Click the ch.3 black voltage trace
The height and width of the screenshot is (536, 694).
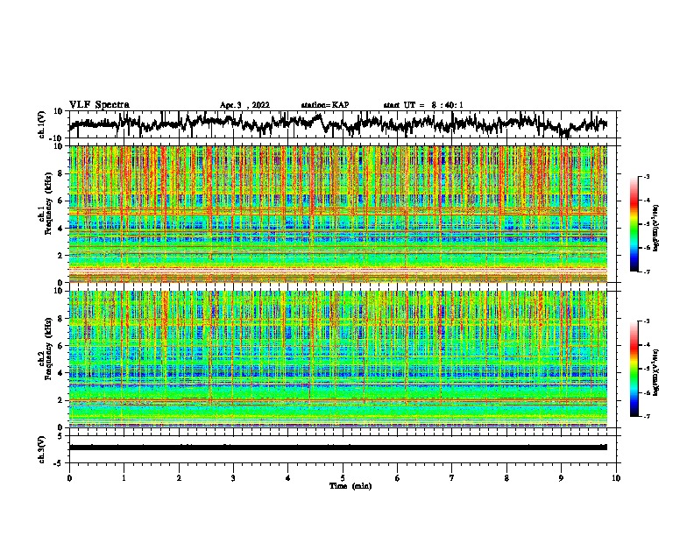point(338,448)
